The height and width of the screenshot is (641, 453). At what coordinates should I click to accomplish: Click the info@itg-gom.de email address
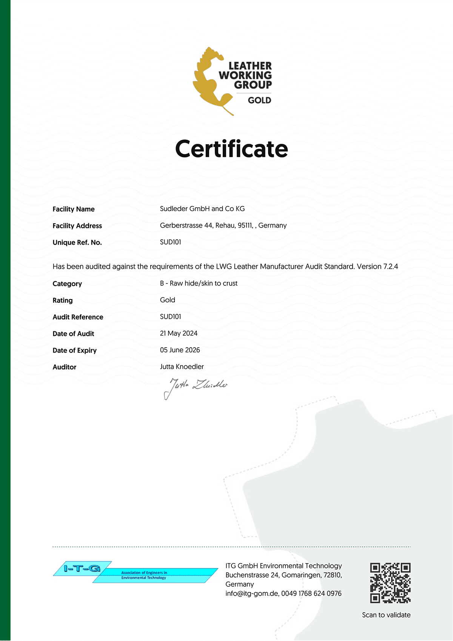(252, 593)
